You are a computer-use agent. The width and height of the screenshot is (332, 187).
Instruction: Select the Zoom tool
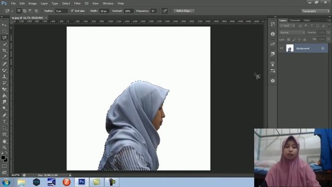coord(4,148)
